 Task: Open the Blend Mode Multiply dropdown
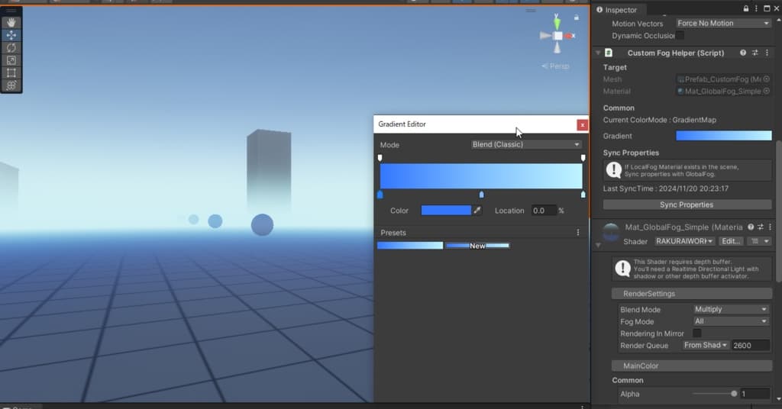click(x=730, y=310)
